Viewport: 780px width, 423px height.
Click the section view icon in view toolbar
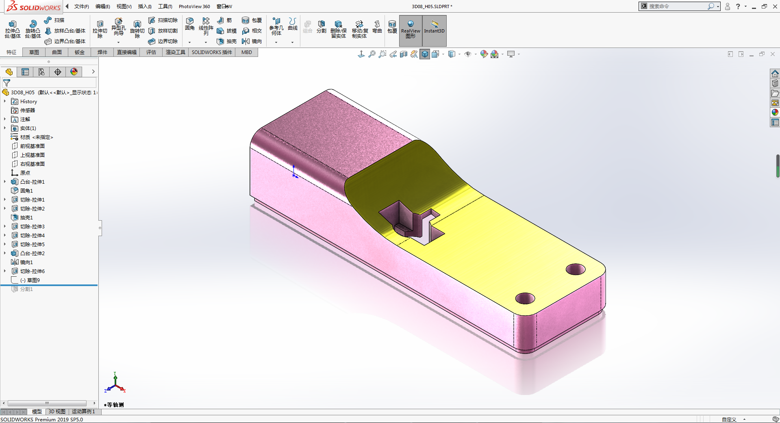pos(404,54)
